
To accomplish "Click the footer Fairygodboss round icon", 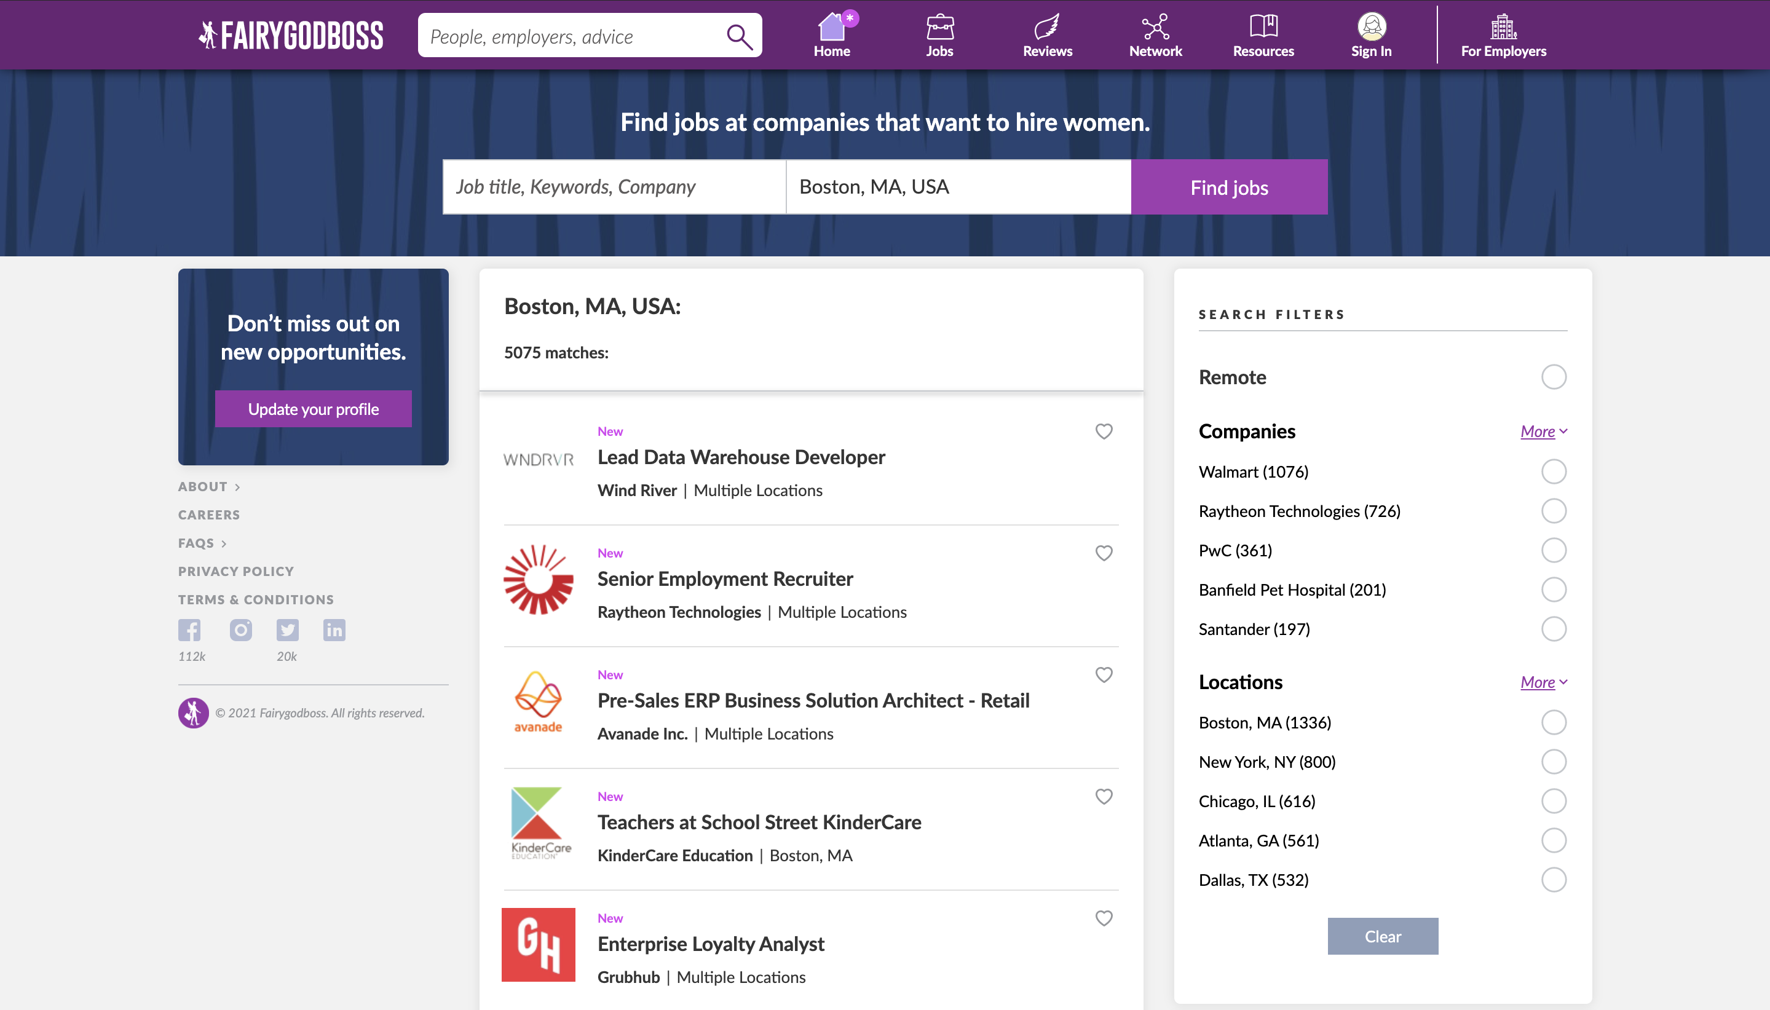I will coord(194,712).
